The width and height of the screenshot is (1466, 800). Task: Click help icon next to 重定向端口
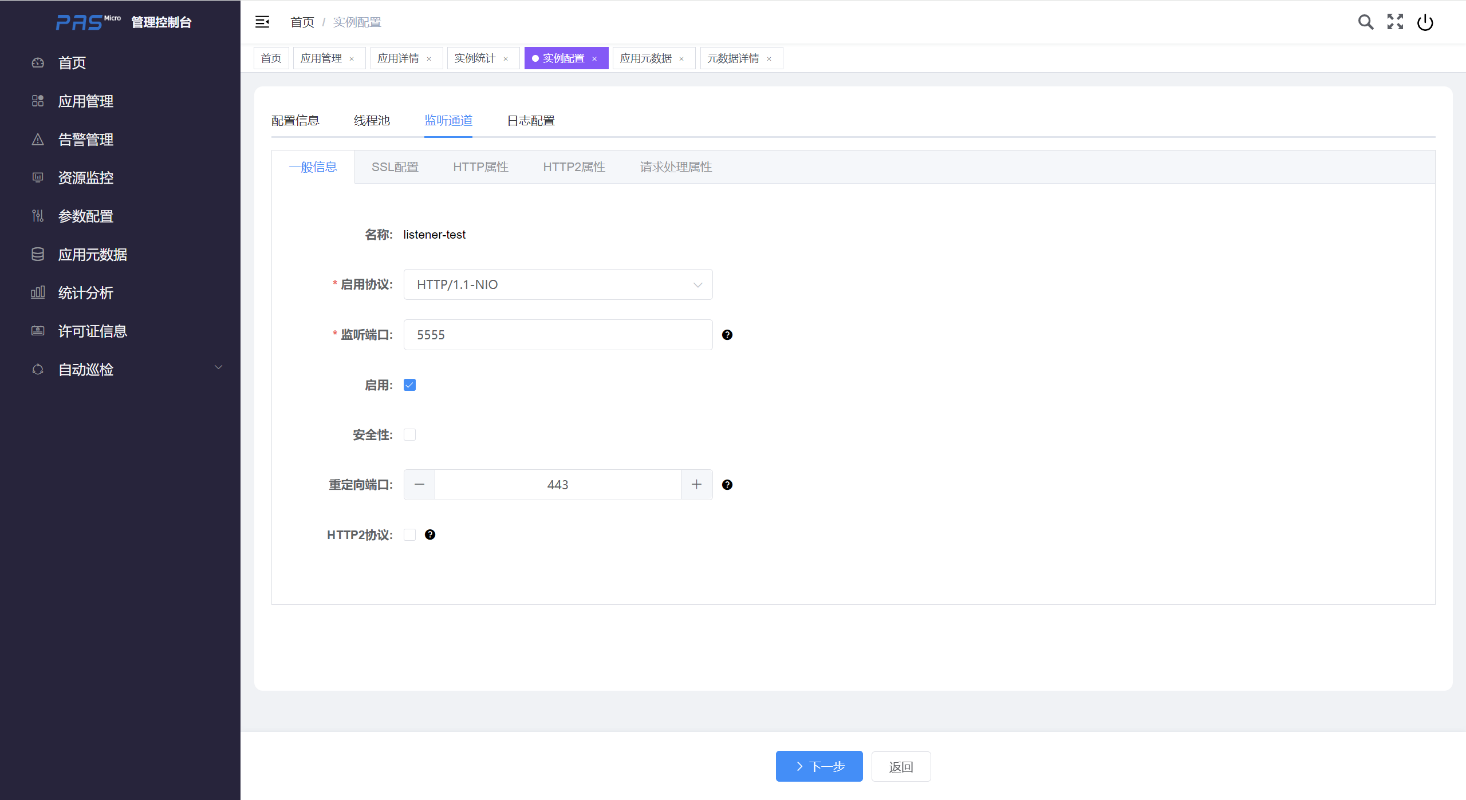(727, 485)
